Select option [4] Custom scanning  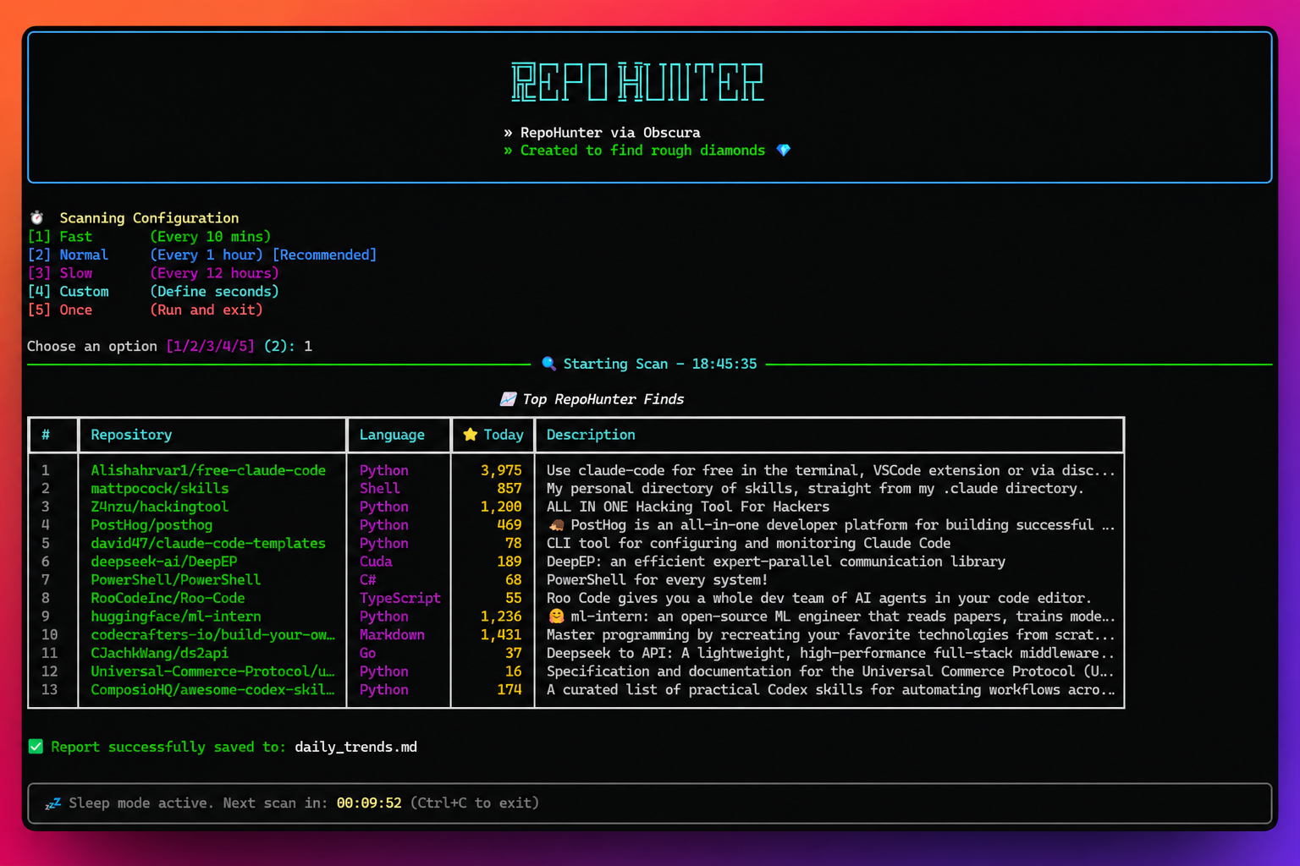153,292
